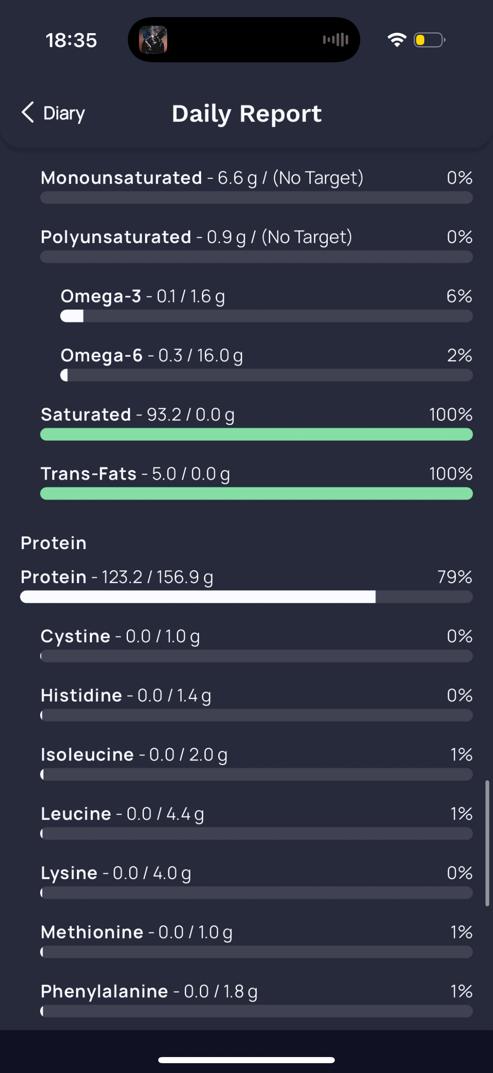Tap the home indicator bar
The image size is (493, 1073).
(246, 1060)
